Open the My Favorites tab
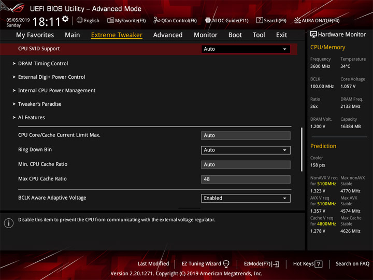 (x=35, y=35)
